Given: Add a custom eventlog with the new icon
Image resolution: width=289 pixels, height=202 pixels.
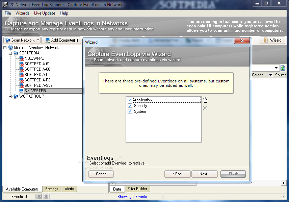Looking at the screenshot, I should pos(205,100).
